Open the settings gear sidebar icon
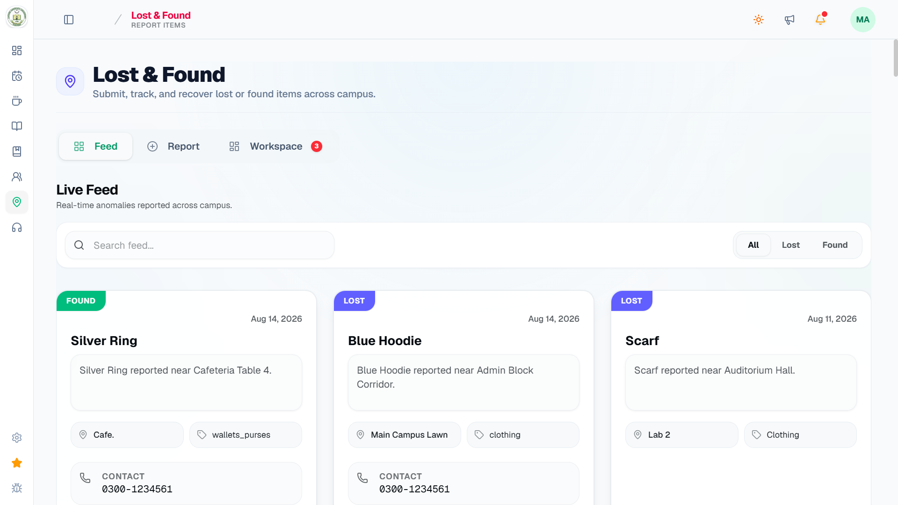 [17, 438]
